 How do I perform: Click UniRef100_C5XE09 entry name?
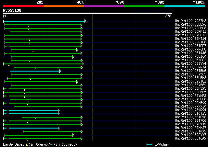[x=190, y=103]
